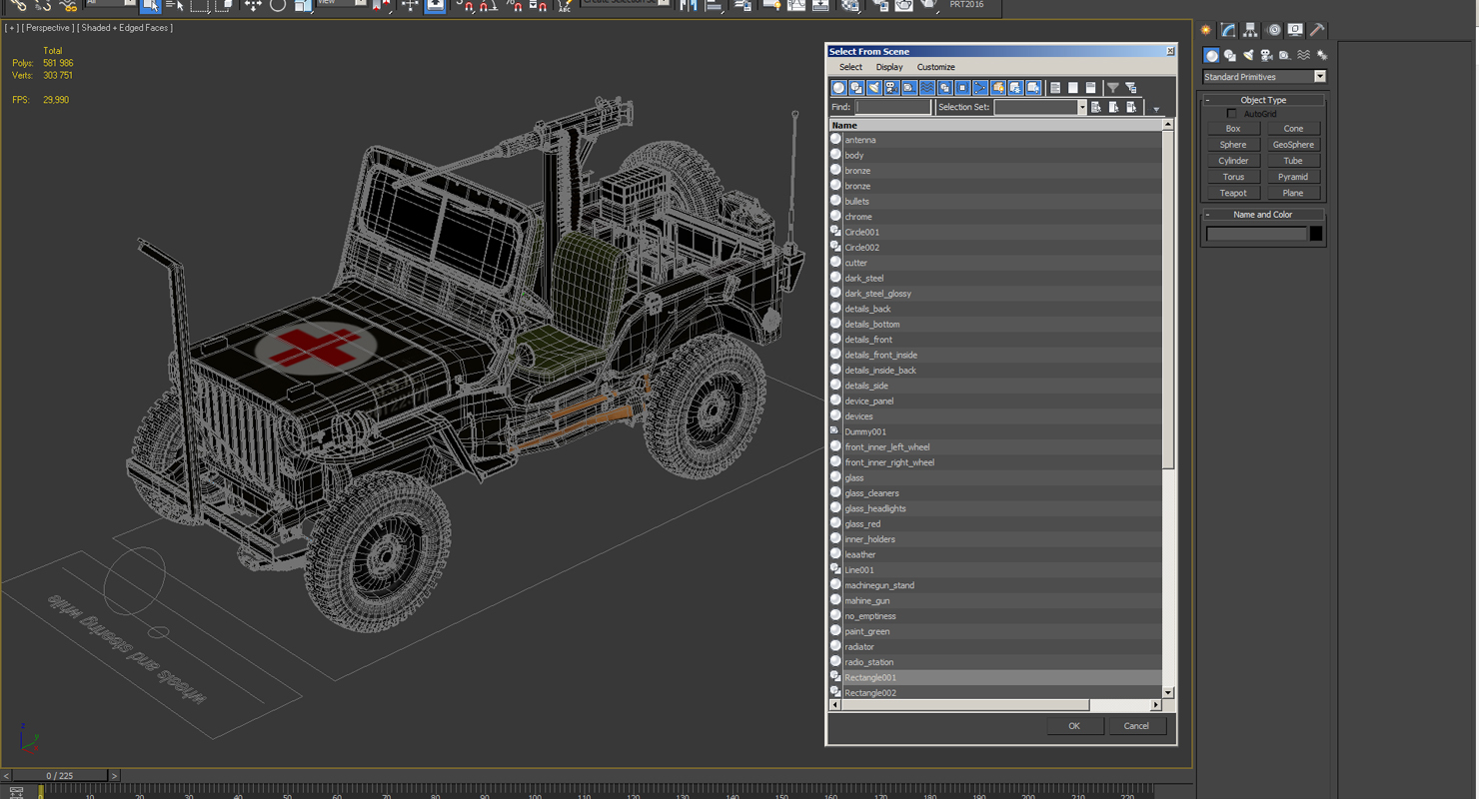This screenshot has height=799, width=1479.
Task: Toggle Display Space Warps filter in dialog
Action: pyautogui.click(x=927, y=88)
